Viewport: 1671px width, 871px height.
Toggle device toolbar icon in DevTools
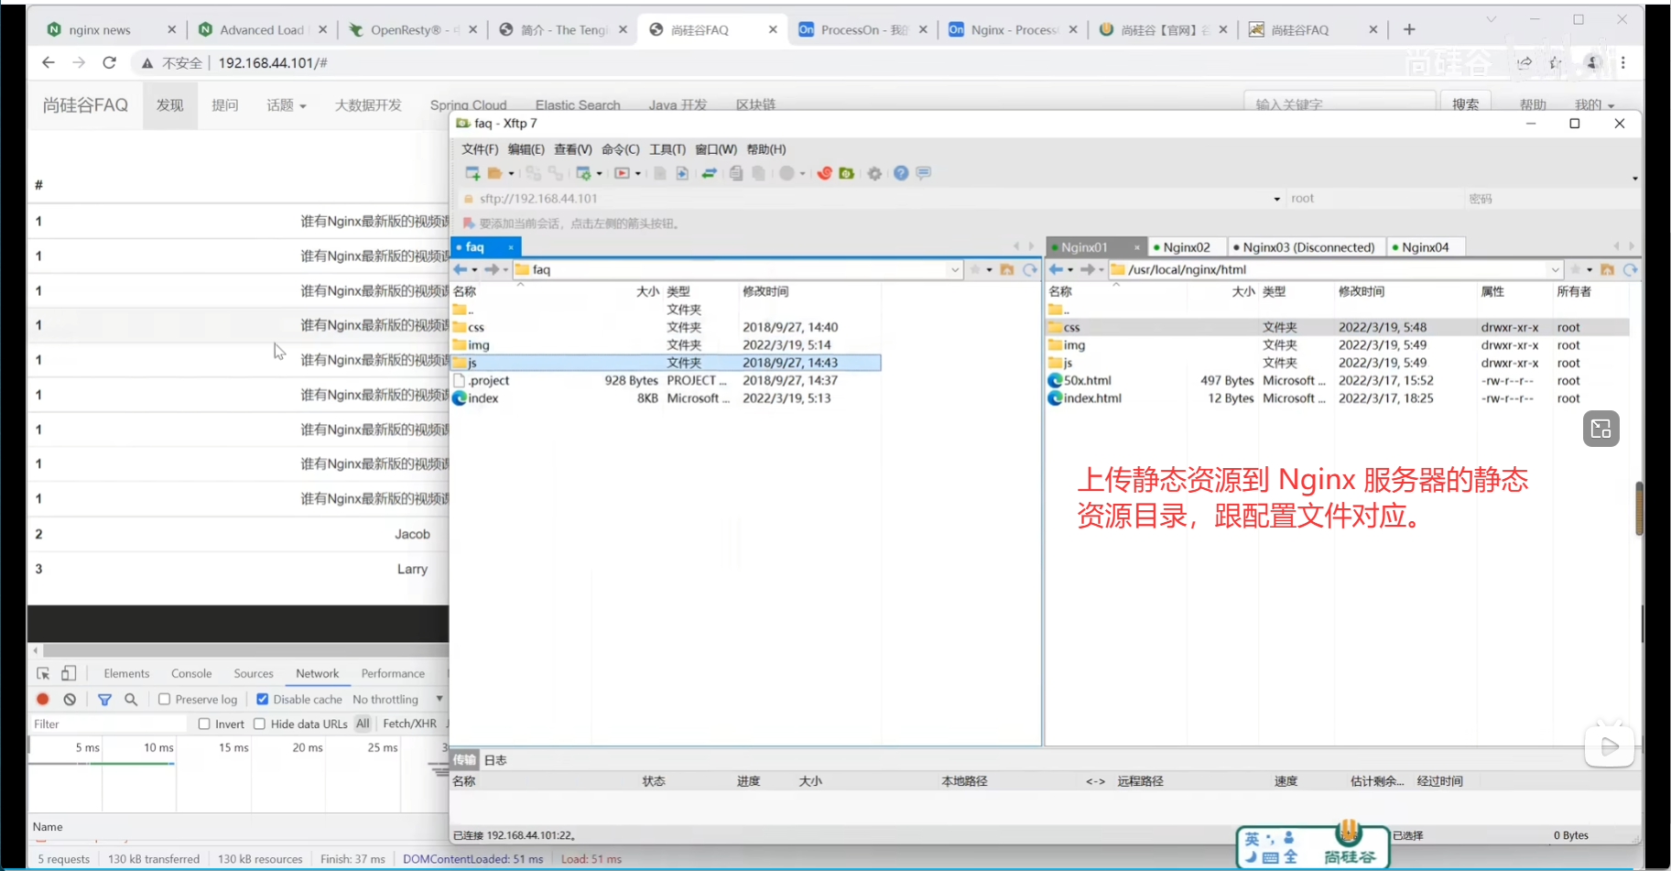(x=69, y=673)
